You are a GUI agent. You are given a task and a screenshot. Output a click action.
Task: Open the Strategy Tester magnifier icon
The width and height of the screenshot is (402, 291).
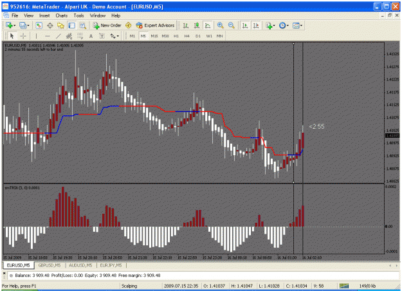coord(82,25)
